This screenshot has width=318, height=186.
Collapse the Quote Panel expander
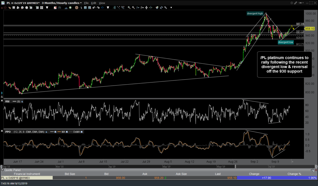pyautogui.click(x=2, y=170)
